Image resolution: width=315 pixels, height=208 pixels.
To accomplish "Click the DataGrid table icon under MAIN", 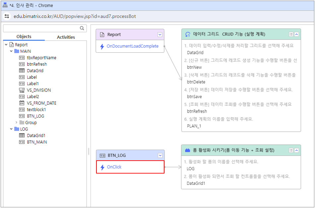I will pos(22,71).
